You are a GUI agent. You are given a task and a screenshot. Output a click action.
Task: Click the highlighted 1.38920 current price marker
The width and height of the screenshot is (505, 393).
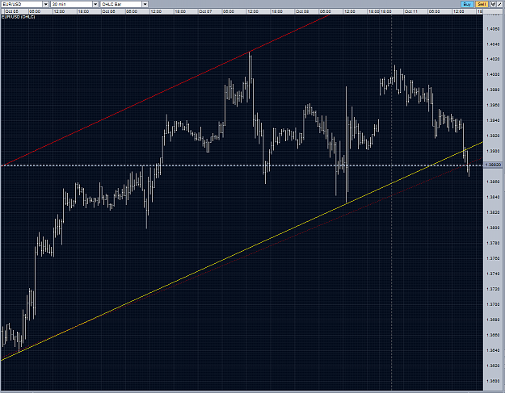click(494, 165)
